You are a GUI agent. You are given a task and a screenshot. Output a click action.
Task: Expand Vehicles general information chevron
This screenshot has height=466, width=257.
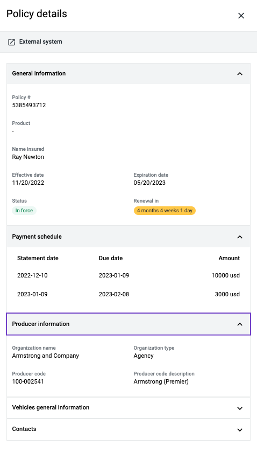[240, 408]
